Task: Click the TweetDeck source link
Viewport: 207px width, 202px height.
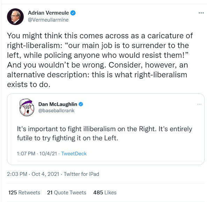Action: (74, 154)
